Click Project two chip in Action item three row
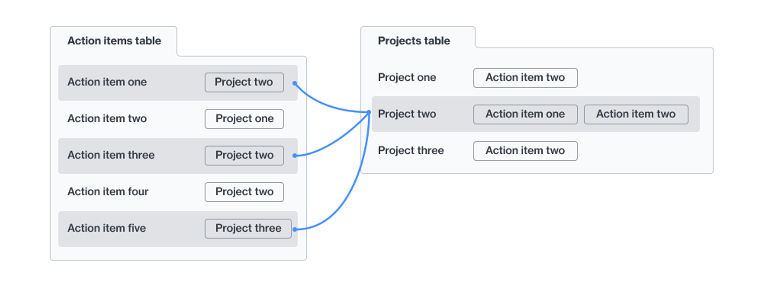The image size is (763, 287). 244,156
